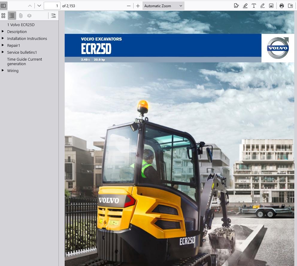Screen dimensions: 297x266
Task: Open the 1 Volvo ECR25D bookmark
Action: [x=21, y=25]
